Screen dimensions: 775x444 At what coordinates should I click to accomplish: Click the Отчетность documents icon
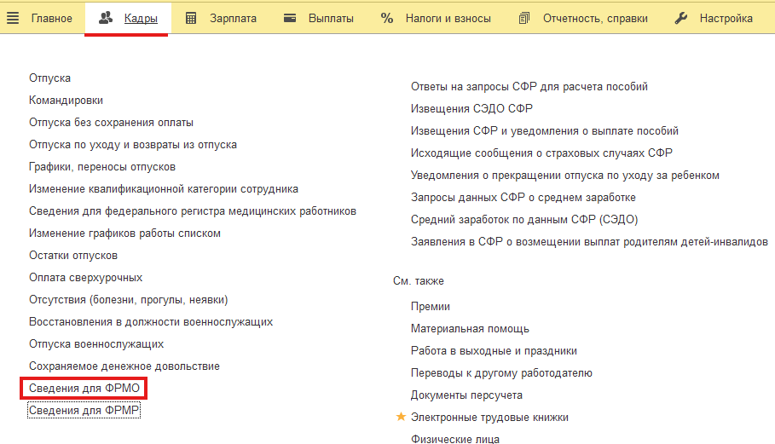[524, 18]
